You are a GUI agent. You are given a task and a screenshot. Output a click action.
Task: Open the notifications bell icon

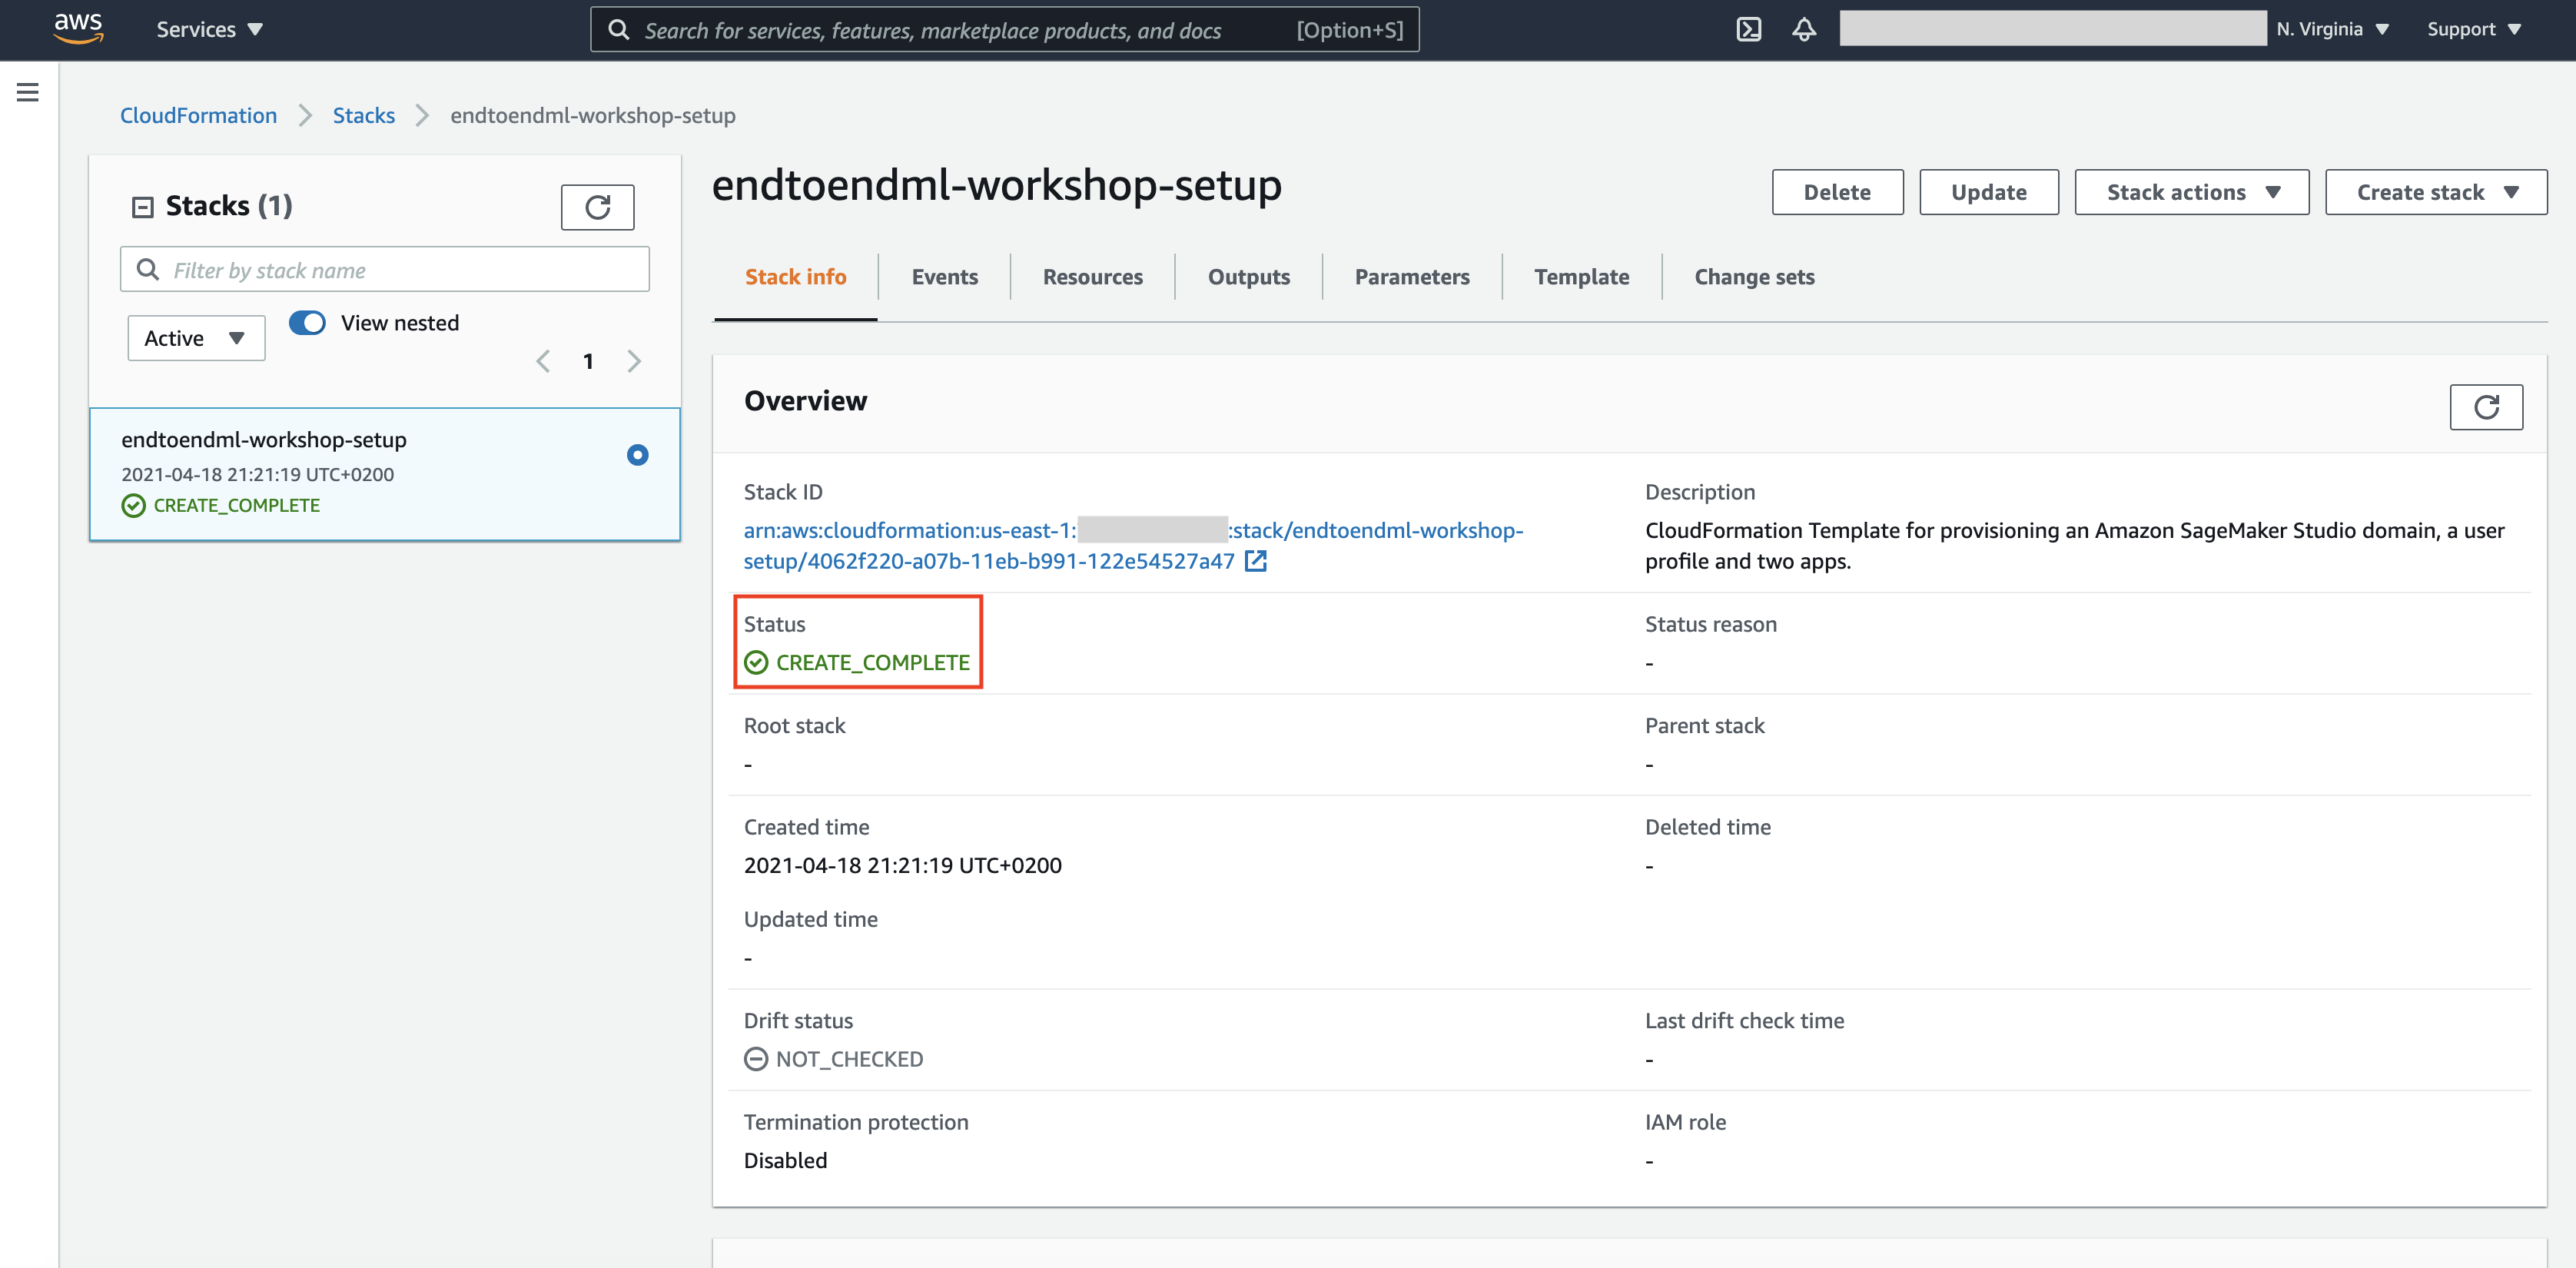[1803, 30]
